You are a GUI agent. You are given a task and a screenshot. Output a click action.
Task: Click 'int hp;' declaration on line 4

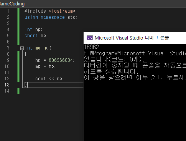click(x=33, y=30)
